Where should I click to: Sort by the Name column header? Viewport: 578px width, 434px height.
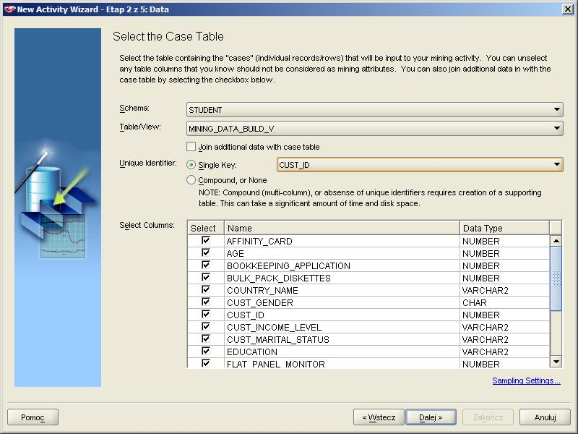click(x=342, y=228)
